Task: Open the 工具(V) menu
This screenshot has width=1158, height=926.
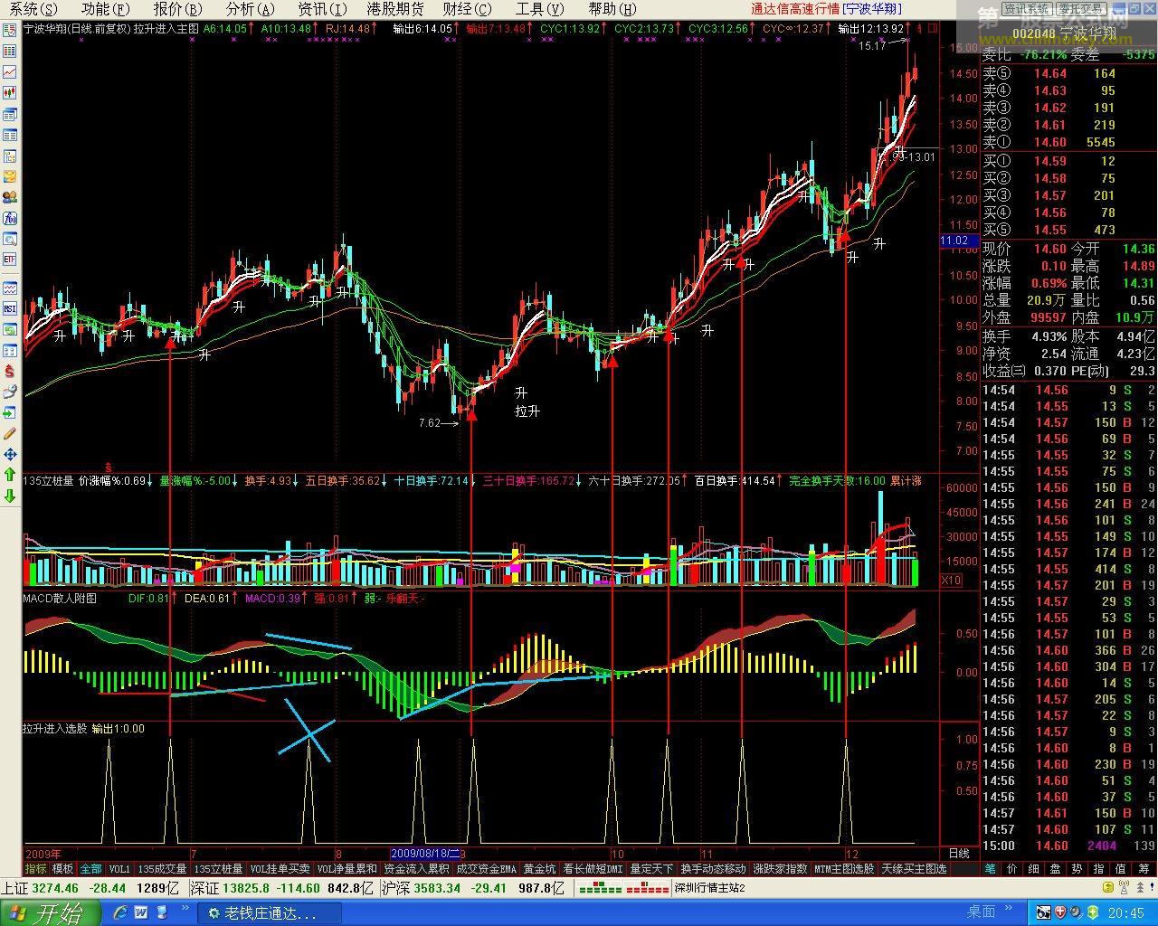Action: 539,9
